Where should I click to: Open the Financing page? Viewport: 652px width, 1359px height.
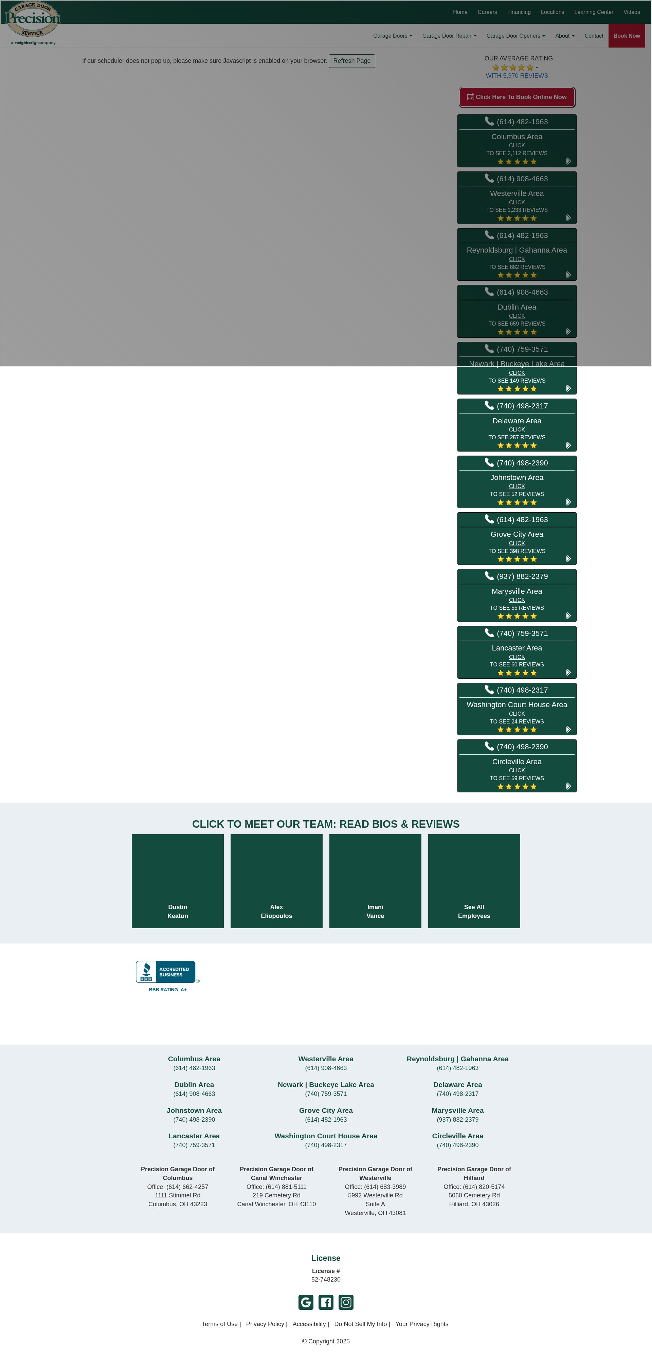[519, 12]
